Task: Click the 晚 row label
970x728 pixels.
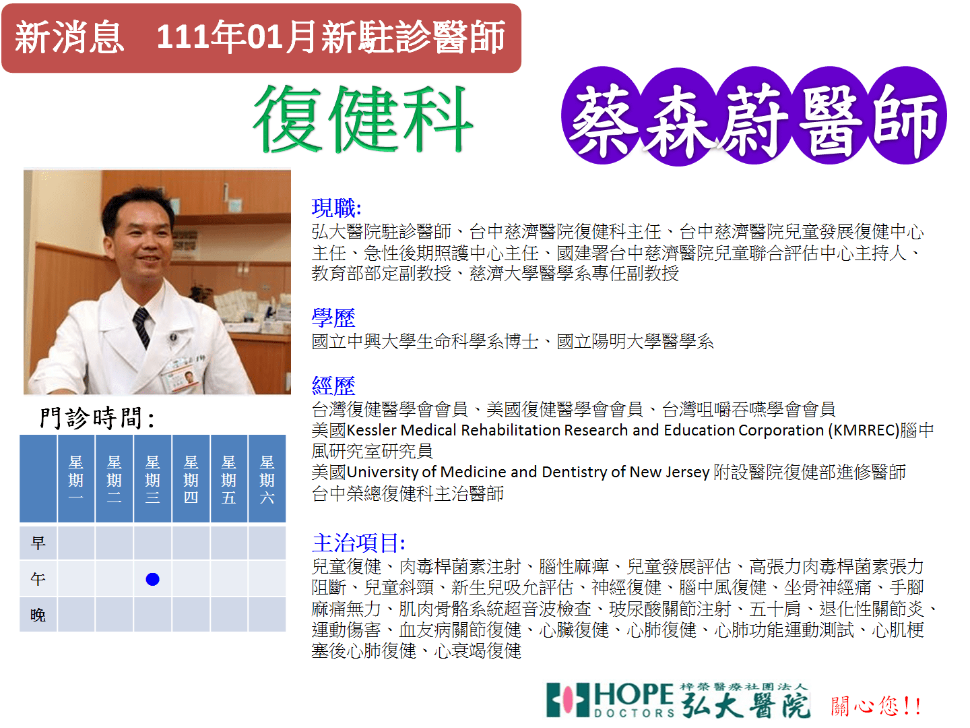Action: pyautogui.click(x=38, y=615)
